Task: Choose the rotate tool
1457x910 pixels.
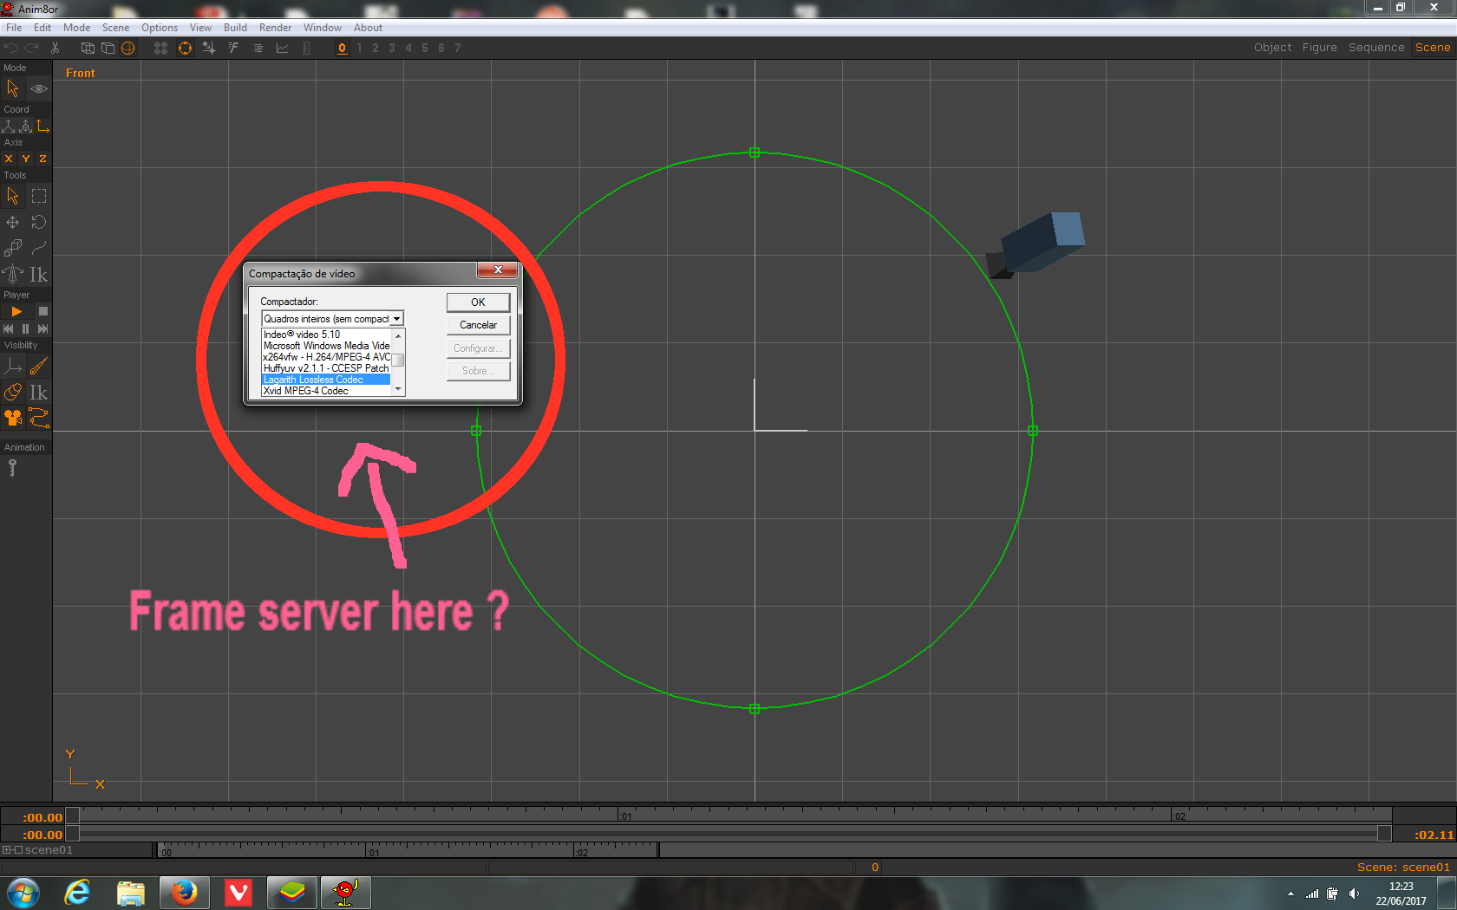Action: tap(39, 223)
